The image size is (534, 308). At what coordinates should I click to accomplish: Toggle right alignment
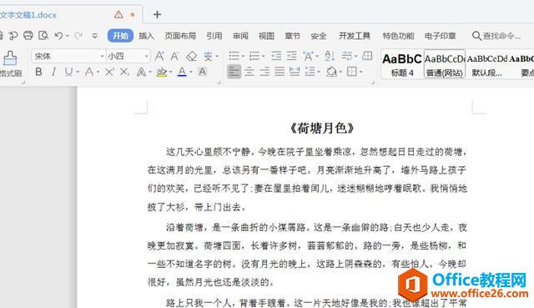click(x=264, y=72)
